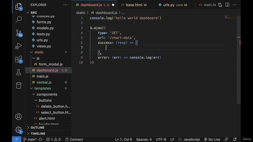Switch to urls.py tab
The image size is (253, 142).
(x=174, y=5)
